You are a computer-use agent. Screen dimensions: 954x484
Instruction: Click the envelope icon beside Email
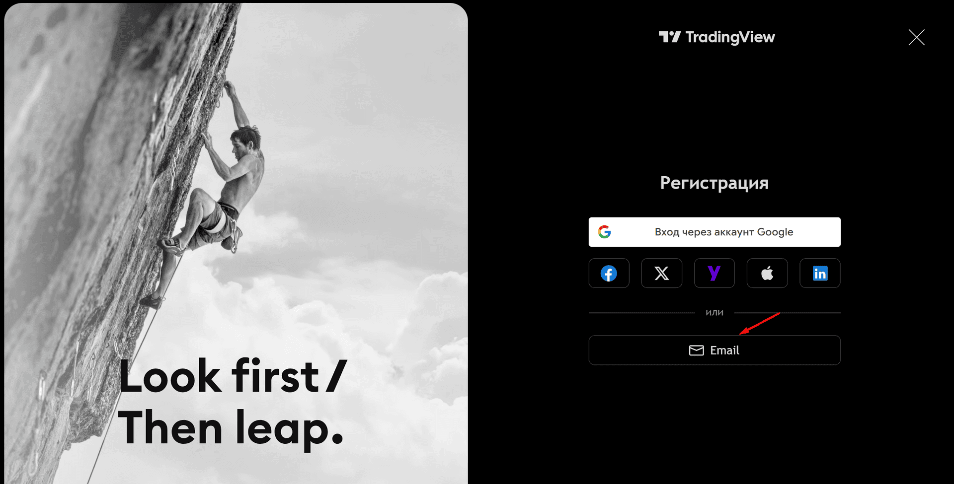(x=696, y=350)
